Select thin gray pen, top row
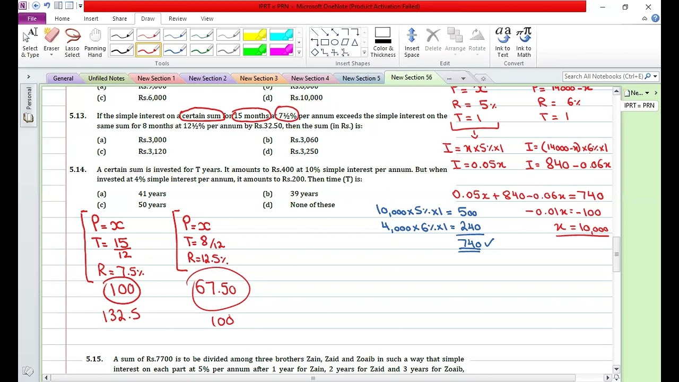The width and height of the screenshot is (679, 382). click(x=228, y=36)
